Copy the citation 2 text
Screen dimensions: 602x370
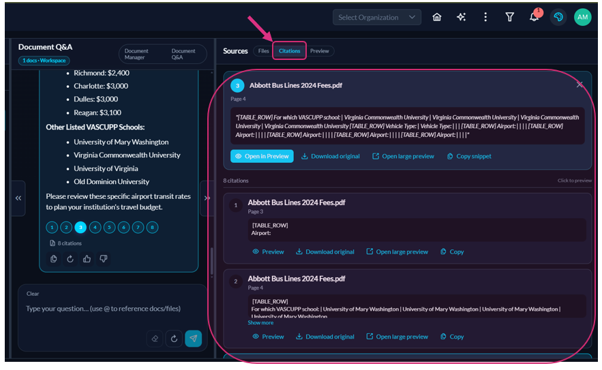coord(452,337)
